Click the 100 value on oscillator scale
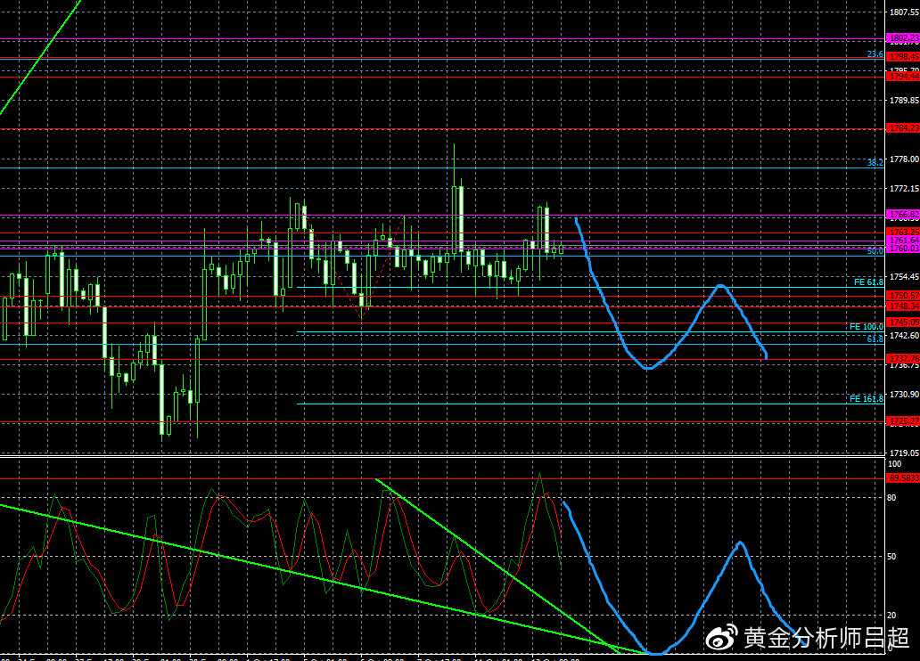Viewport: 920px width, 661px height. pyautogui.click(x=894, y=464)
